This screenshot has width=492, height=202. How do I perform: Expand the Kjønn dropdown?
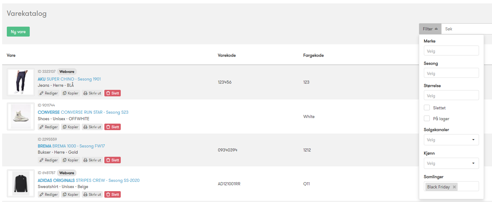pos(451,163)
